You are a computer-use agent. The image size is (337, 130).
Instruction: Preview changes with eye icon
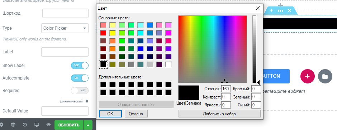click(x=48, y=125)
